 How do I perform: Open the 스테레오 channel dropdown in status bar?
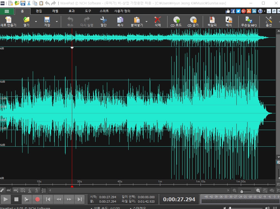tap(138, 208)
